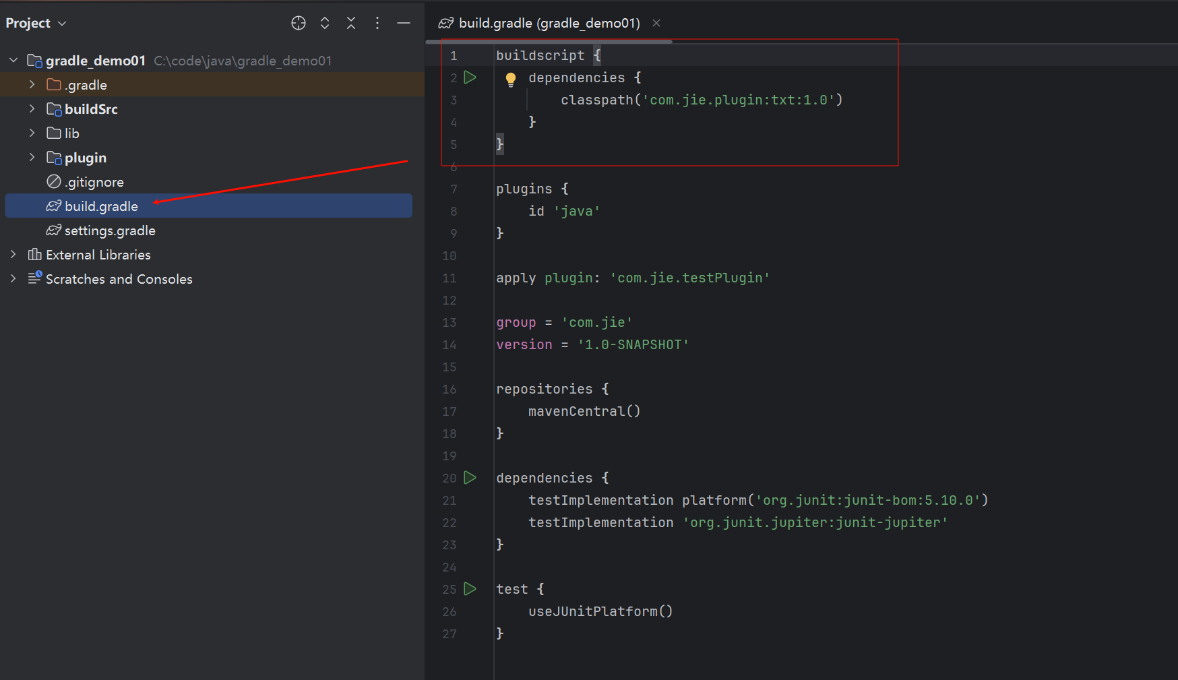1178x680 pixels.
Task: Click Gradle icon on the editor tab
Action: click(x=446, y=23)
